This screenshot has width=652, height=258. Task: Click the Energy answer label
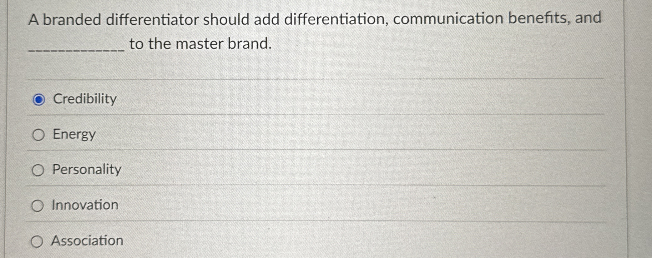click(73, 135)
